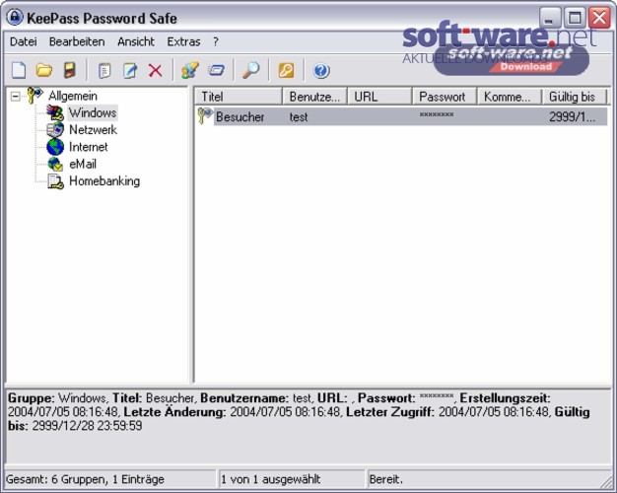Click the Allgemein group key icon
The height and width of the screenshot is (493, 617).
click(x=34, y=96)
